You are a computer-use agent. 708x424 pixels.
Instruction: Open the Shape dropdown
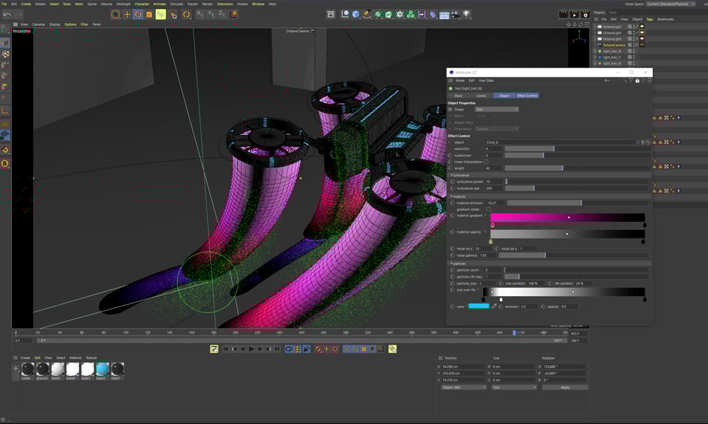[x=496, y=110]
